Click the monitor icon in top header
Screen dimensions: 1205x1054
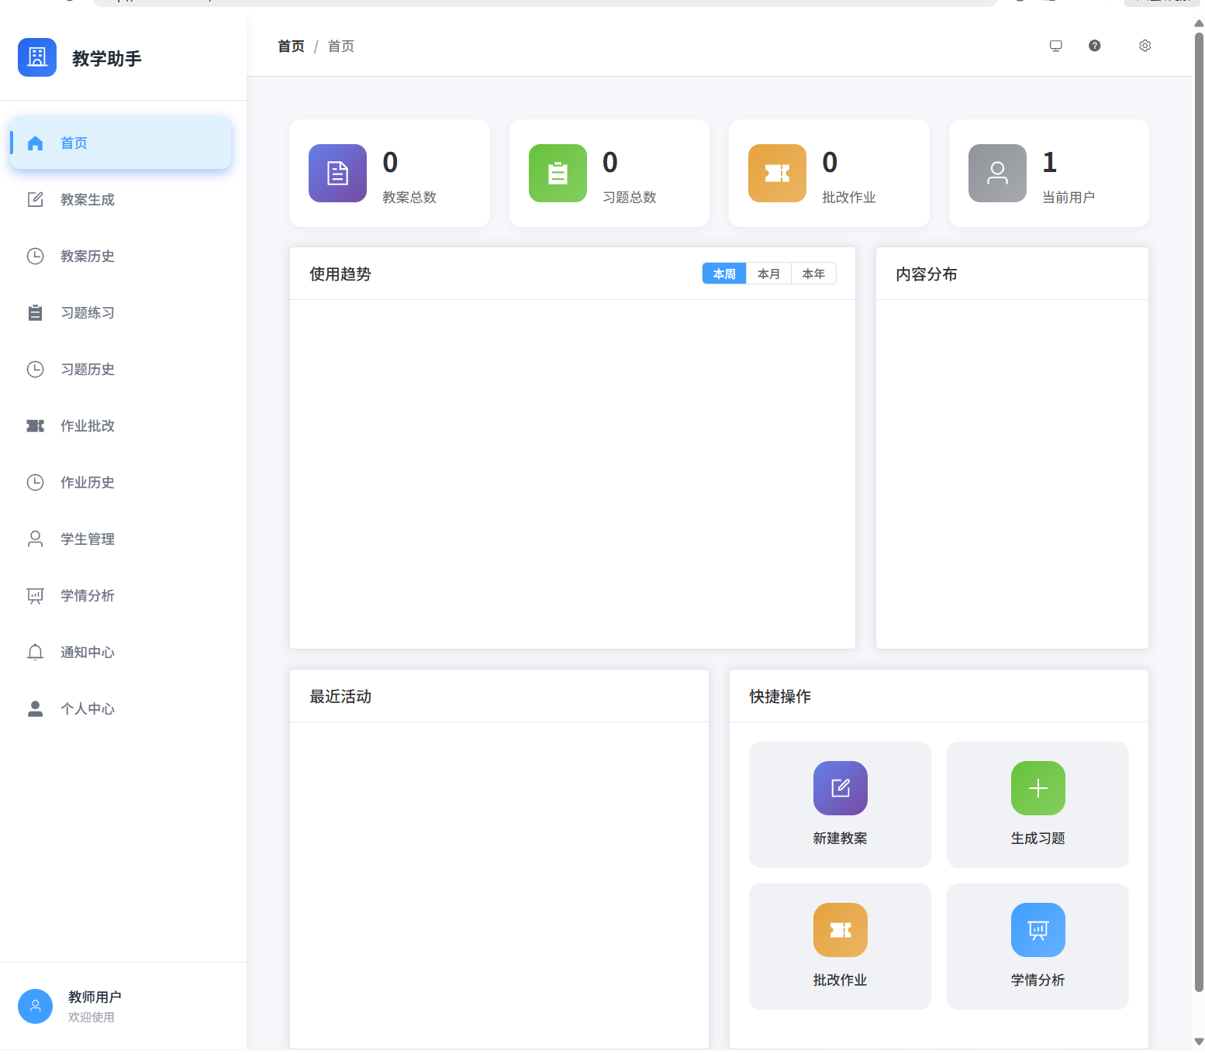coord(1055,46)
